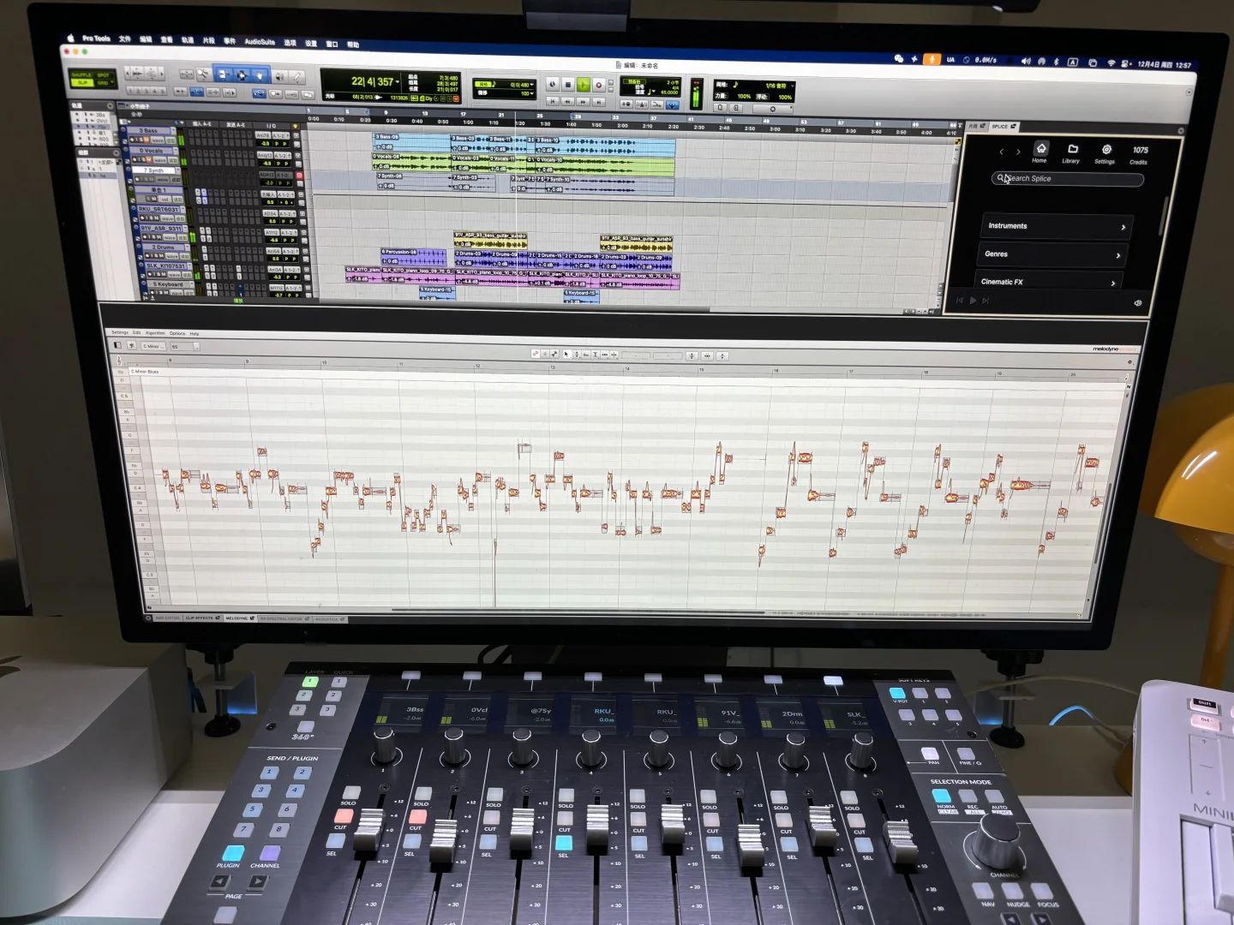Open 0 Vocals track name dropdown arrow
The width and height of the screenshot is (1234, 925).
tap(176, 151)
